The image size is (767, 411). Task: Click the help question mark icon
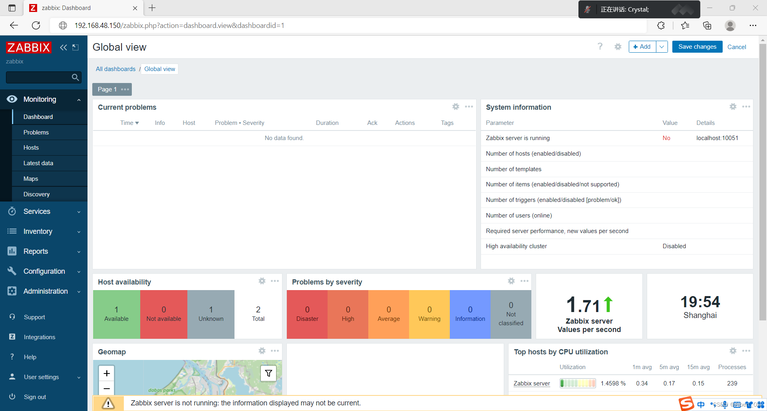(x=600, y=47)
